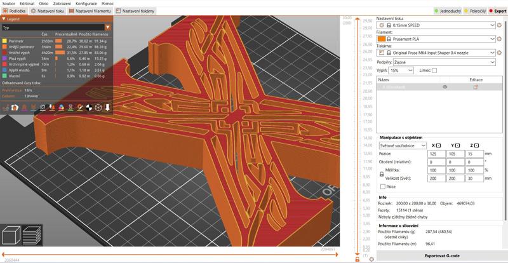This screenshot has width=508, height=263.
Task: Toggle the Límec checkbox
Action: pyautogui.click(x=434, y=71)
